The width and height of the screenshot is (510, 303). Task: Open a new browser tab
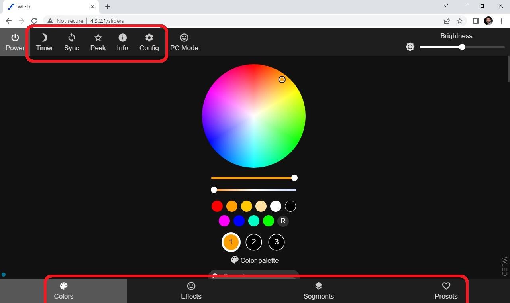(x=108, y=6)
